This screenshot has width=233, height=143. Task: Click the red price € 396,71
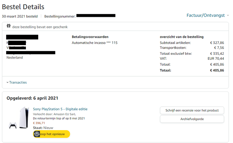click(39, 123)
